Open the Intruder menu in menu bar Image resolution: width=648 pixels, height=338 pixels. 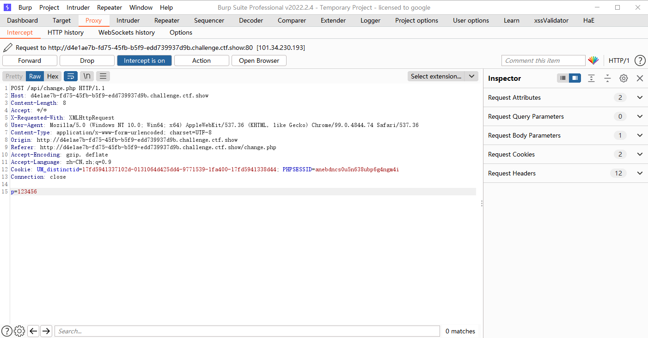(x=78, y=7)
